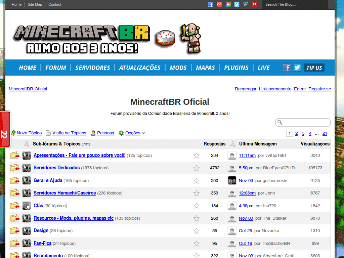Open the Pinterest icon in top bar
This screenshot has width=344, height=258.
click(x=254, y=4)
